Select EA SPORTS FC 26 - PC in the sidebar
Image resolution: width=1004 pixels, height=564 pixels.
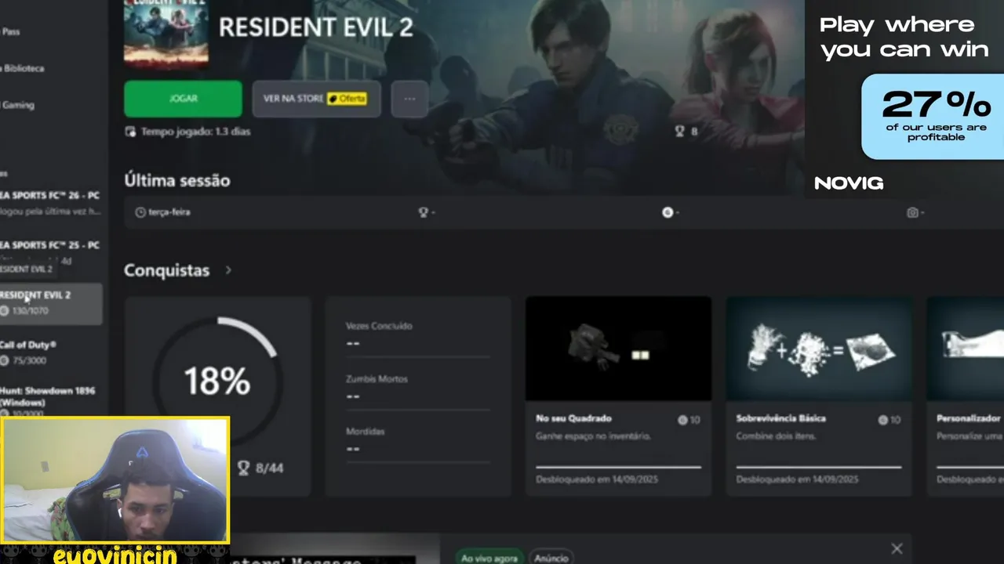pyautogui.click(x=51, y=203)
